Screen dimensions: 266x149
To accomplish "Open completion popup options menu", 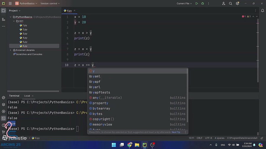I will coord(185,132).
